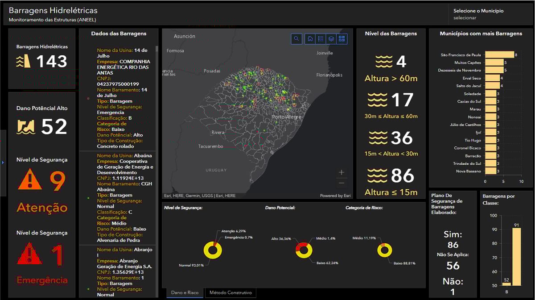Image resolution: width=535 pixels, height=300 pixels.
Task: Open the map legend icon
Action: [321, 39]
